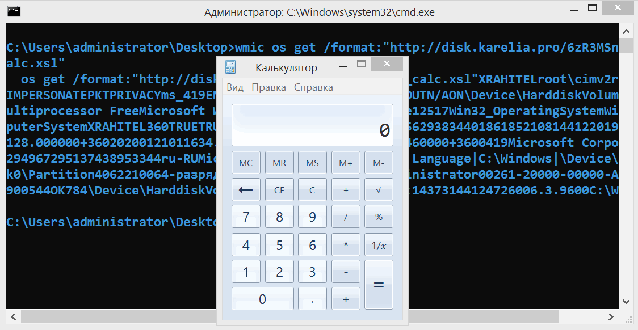Click the MR memory recall button

pyautogui.click(x=279, y=163)
